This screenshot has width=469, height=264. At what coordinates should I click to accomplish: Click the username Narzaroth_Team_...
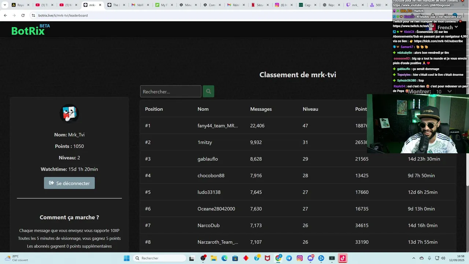pos(218,242)
